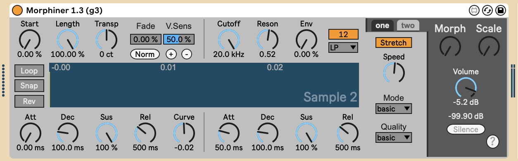Click the 20.0 kHz cutoff value
Screen dimensions: 518x161
click(x=228, y=54)
